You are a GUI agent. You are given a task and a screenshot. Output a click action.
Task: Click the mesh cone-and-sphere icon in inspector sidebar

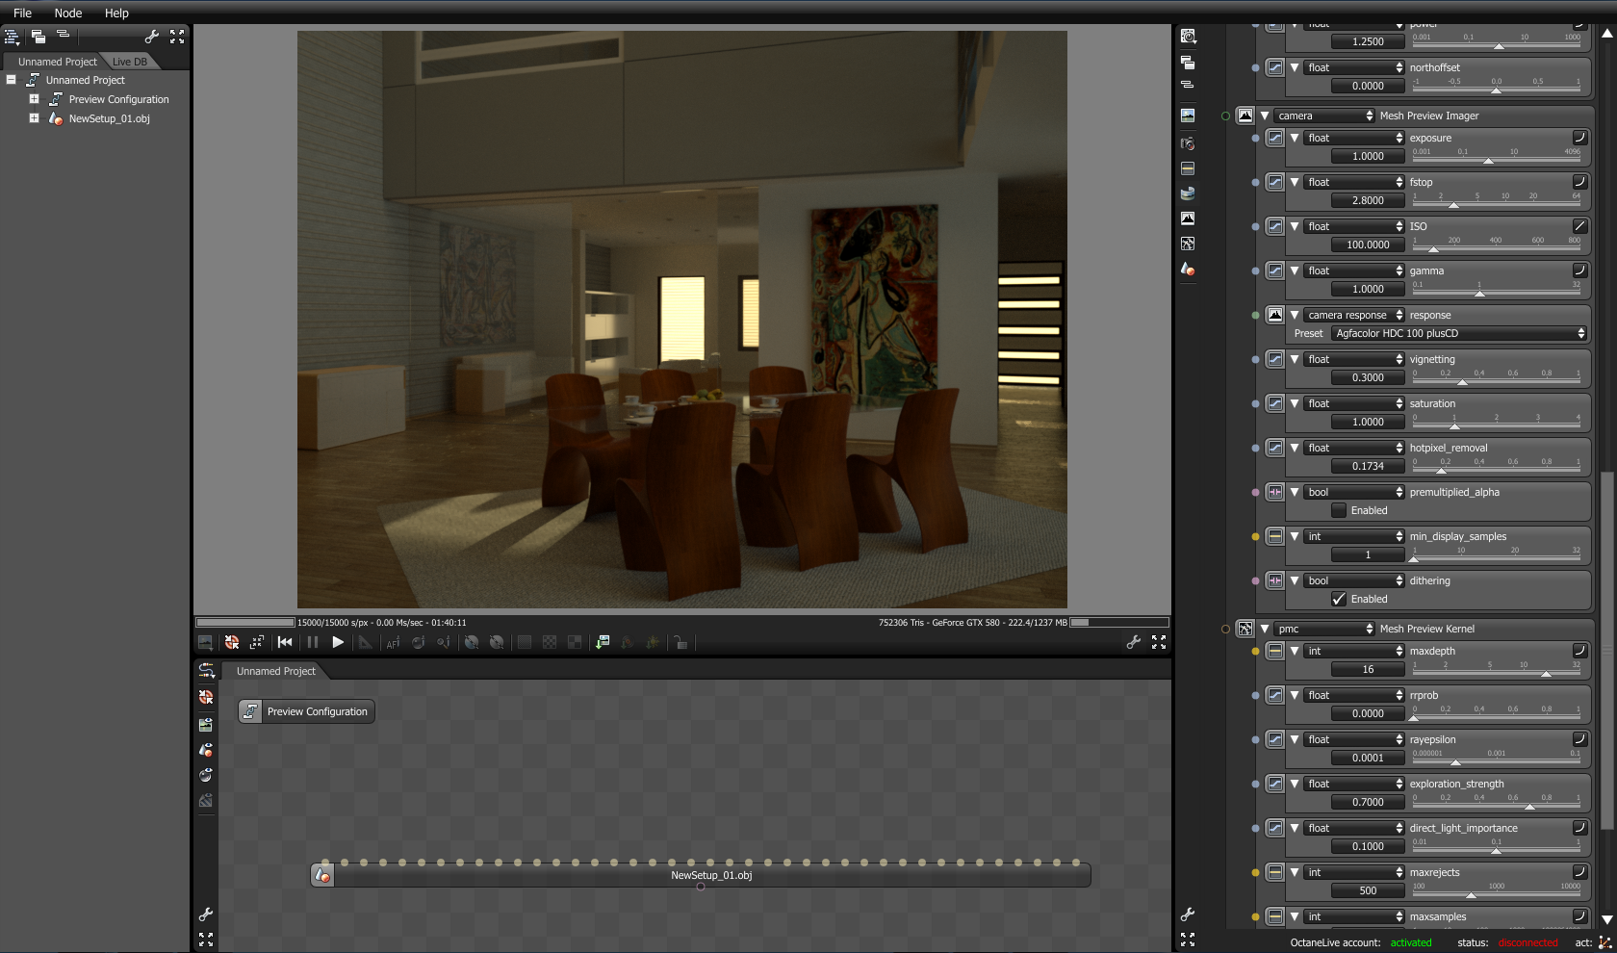(x=1188, y=270)
